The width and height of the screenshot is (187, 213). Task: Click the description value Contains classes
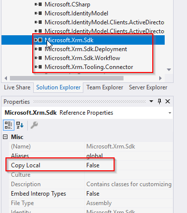click(129, 184)
